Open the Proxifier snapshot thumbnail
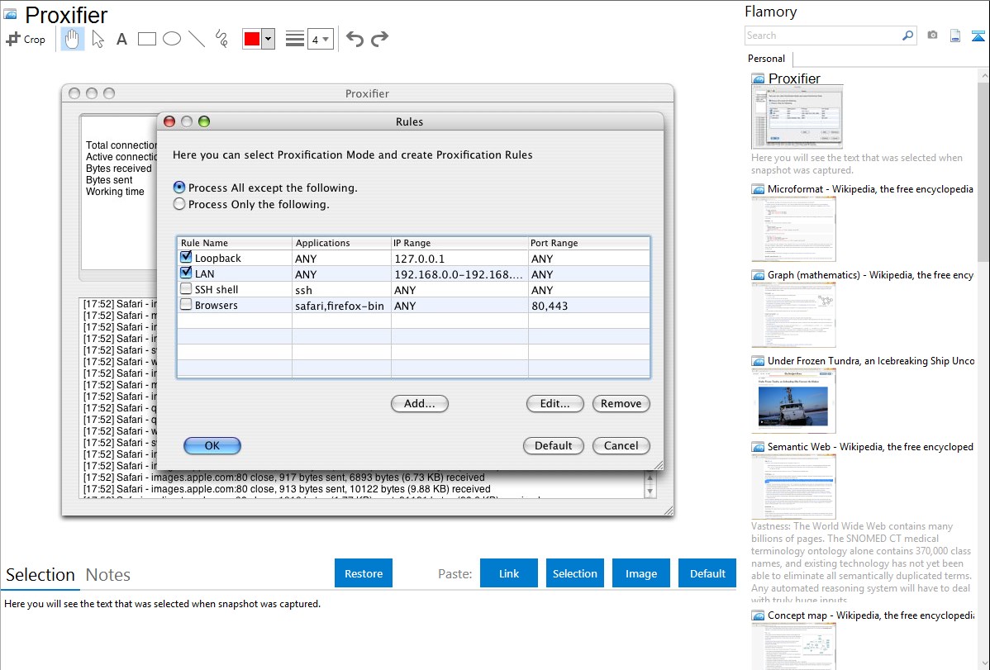990x670 pixels. pos(797,117)
